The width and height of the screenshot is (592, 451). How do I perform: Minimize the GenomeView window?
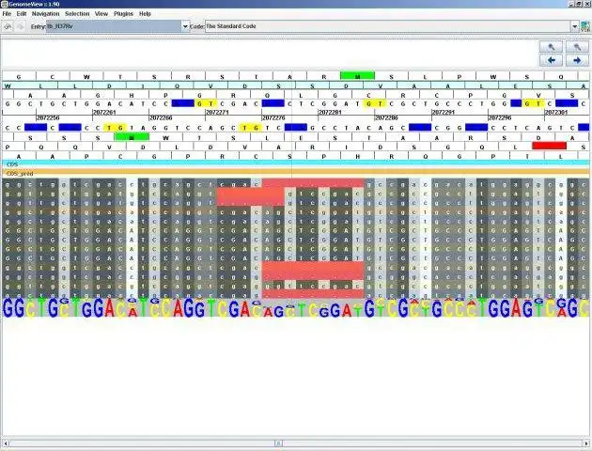[571, 4]
